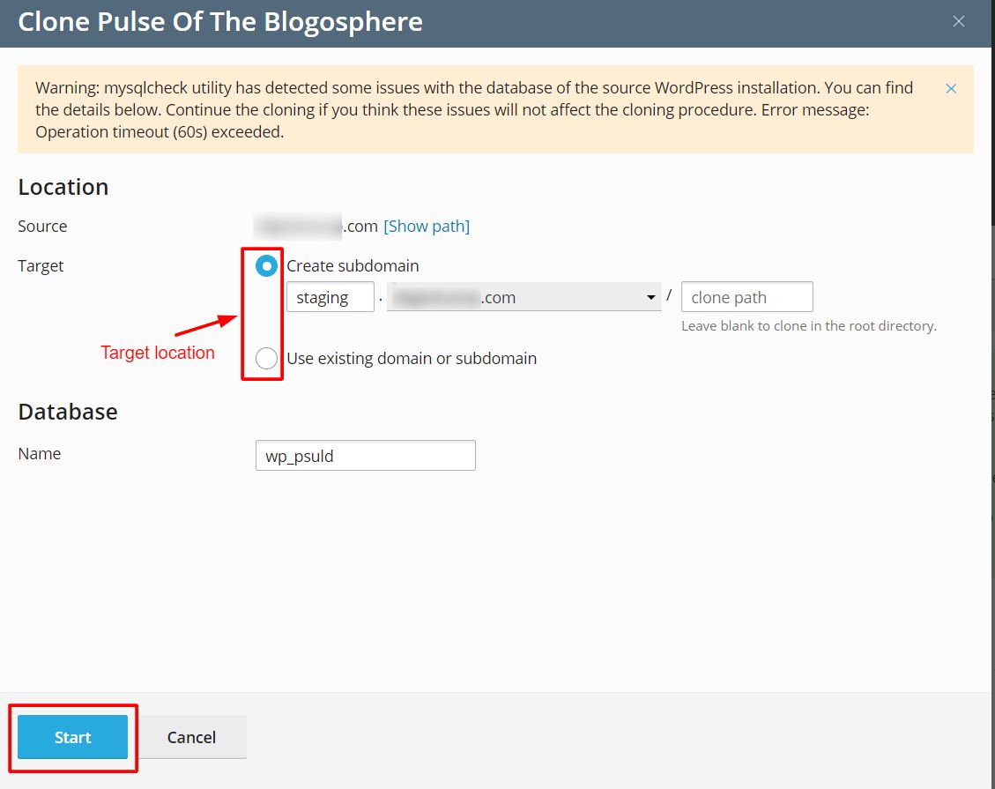The width and height of the screenshot is (995, 789).
Task: Click the Source label
Action: pyautogui.click(x=42, y=226)
